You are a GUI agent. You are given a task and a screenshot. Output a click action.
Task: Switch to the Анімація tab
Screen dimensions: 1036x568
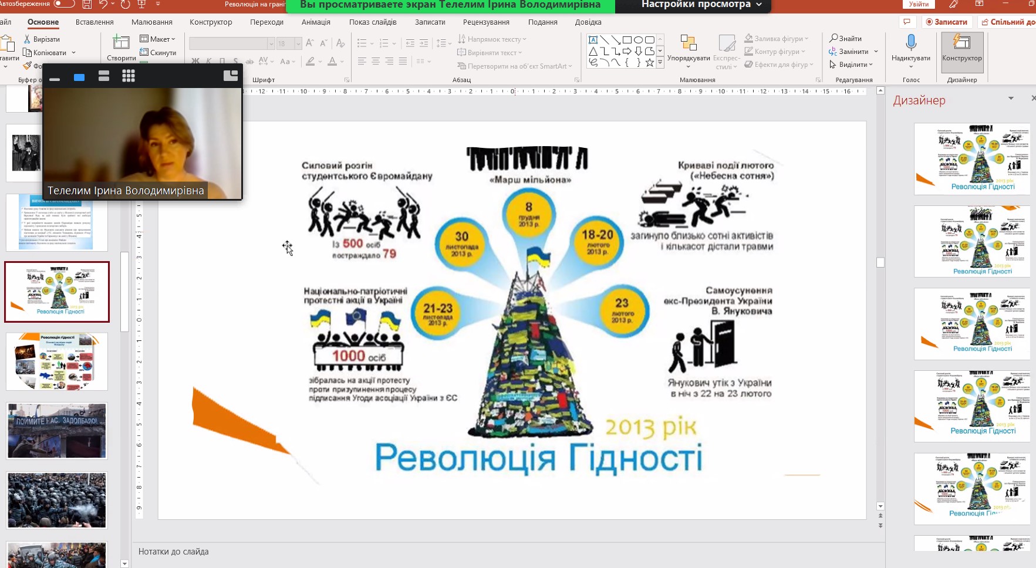point(316,22)
